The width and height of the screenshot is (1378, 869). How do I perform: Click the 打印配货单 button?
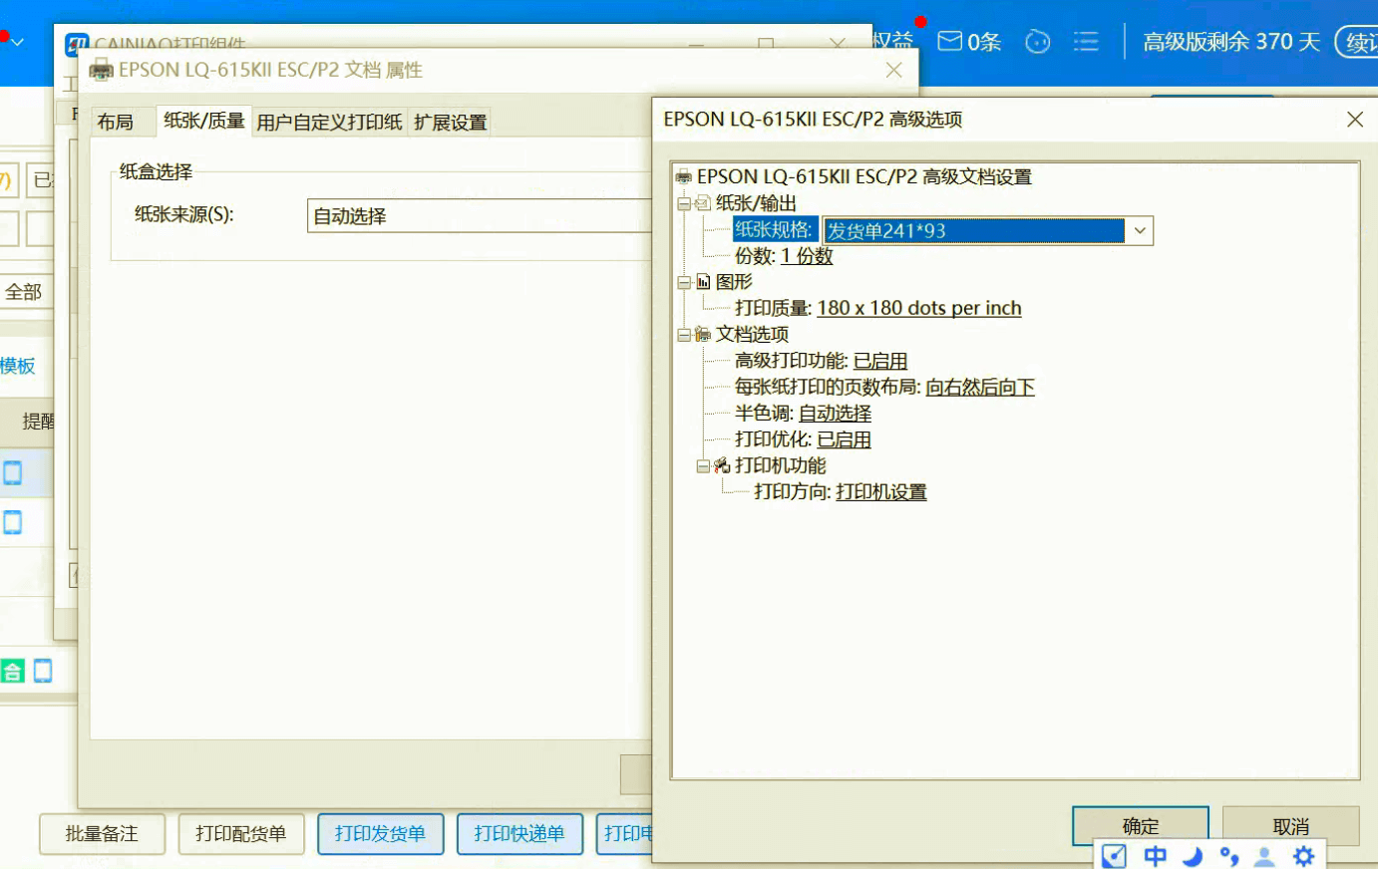pos(241,834)
